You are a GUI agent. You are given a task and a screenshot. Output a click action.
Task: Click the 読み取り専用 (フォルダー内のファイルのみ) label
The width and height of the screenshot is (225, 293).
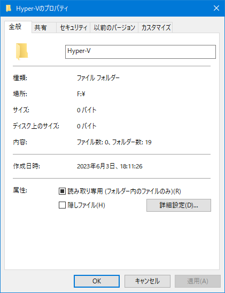pyautogui.click(x=124, y=191)
